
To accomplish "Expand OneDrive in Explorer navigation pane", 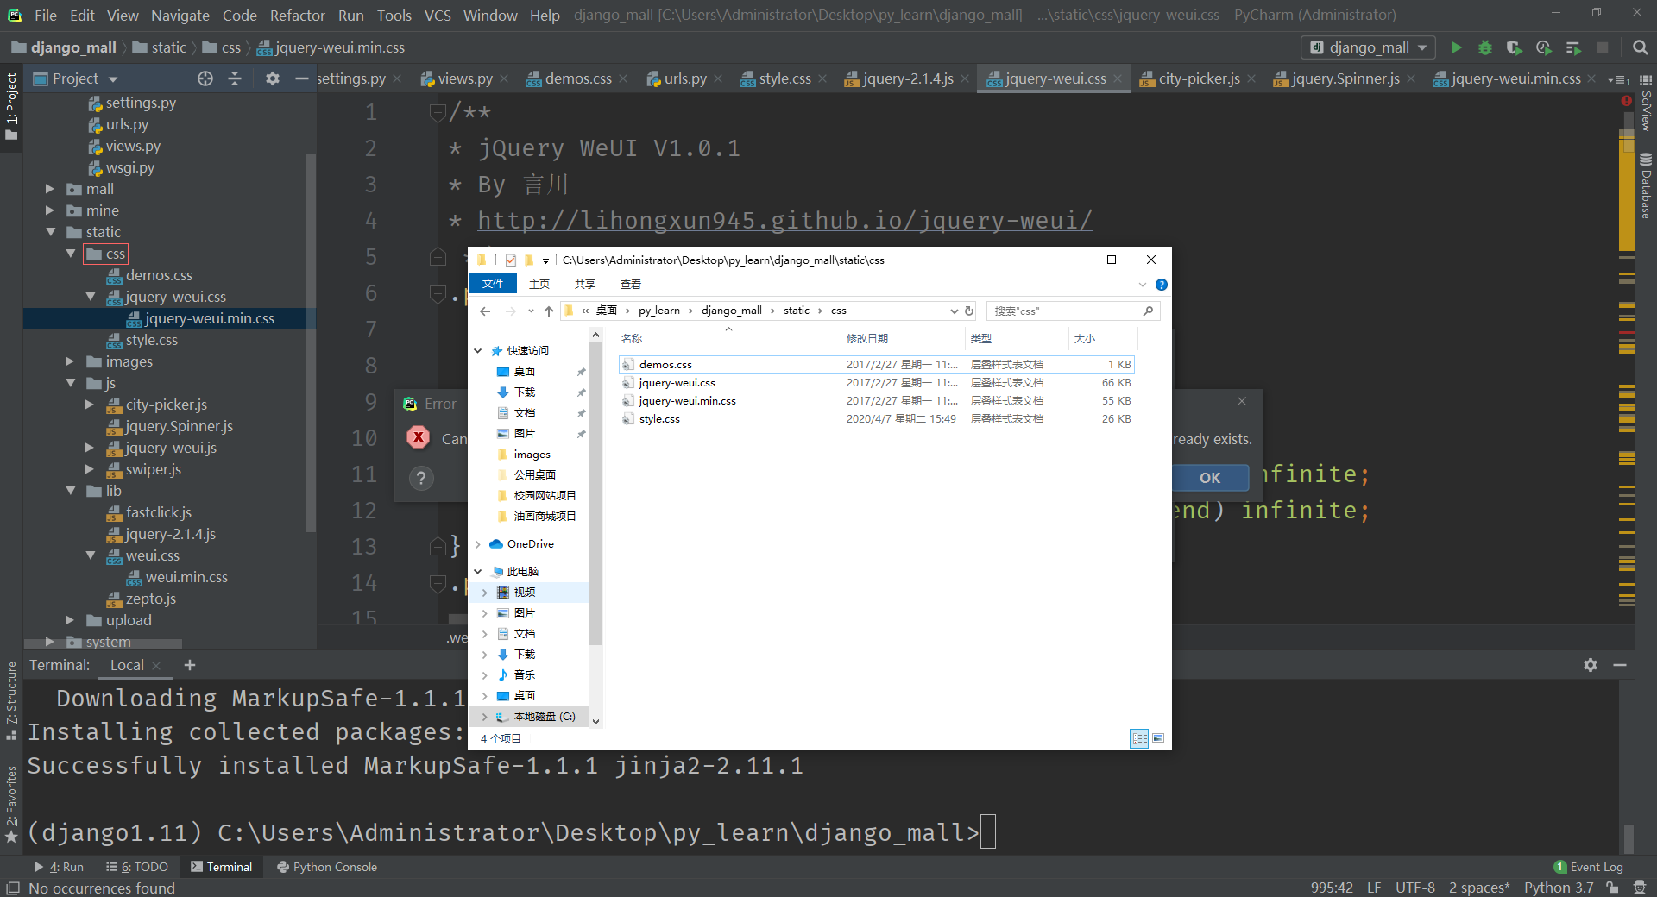I will pyautogui.click(x=478, y=544).
